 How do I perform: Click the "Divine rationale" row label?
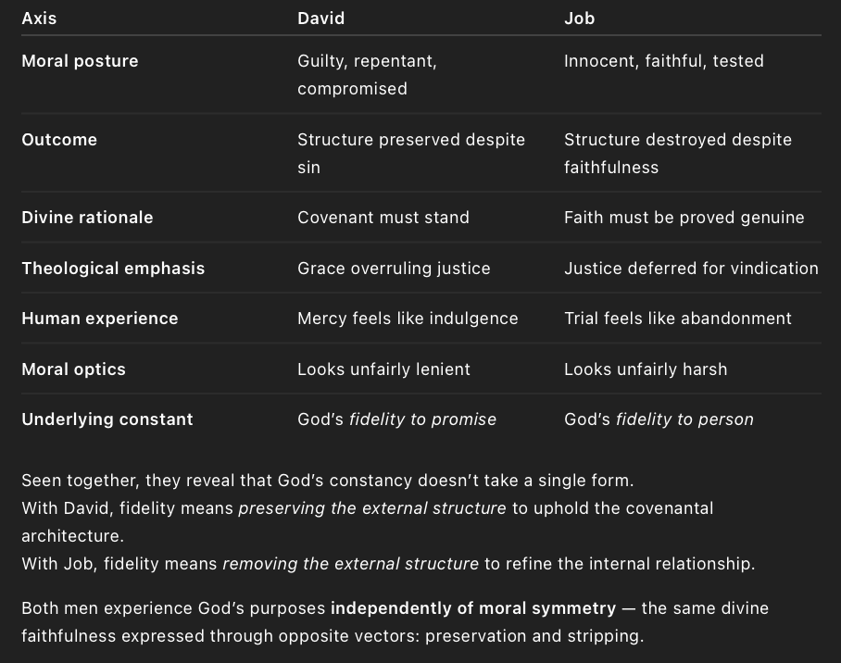pos(87,218)
